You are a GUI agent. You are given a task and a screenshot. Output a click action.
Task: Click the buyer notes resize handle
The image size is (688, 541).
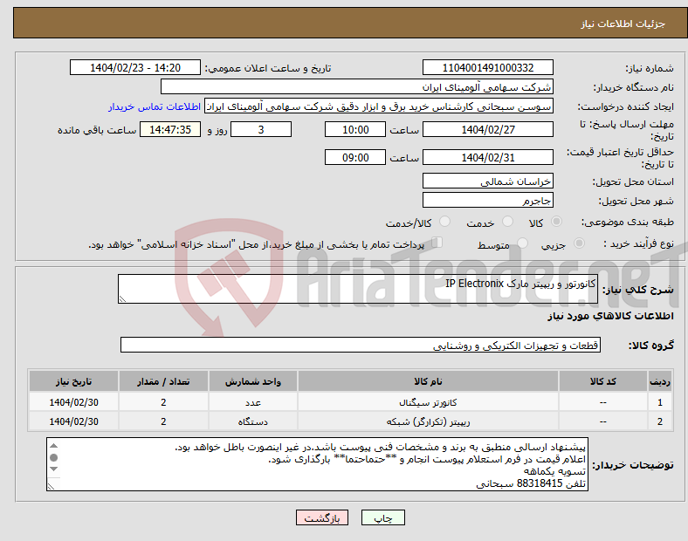coord(52,486)
